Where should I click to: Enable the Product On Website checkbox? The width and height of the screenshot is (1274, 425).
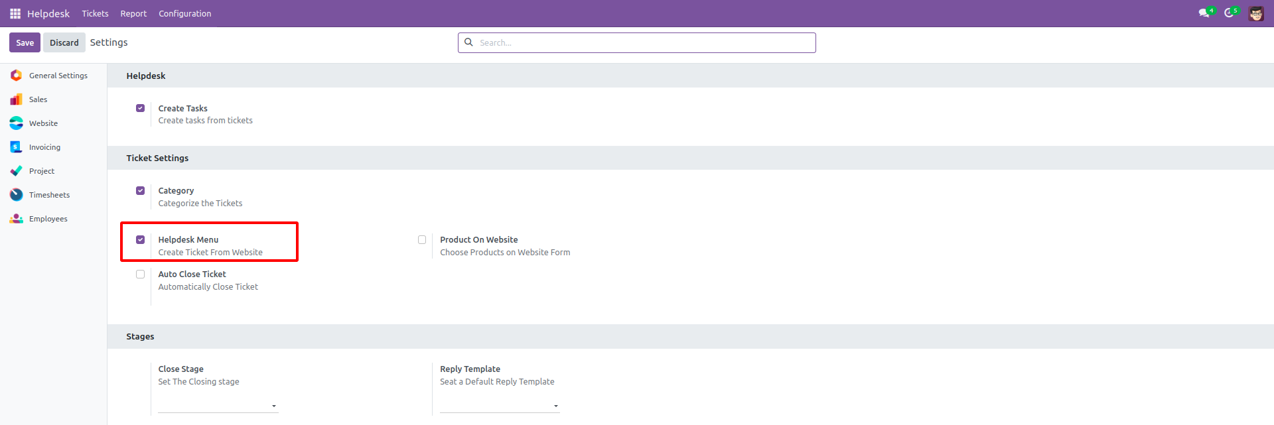(x=422, y=240)
